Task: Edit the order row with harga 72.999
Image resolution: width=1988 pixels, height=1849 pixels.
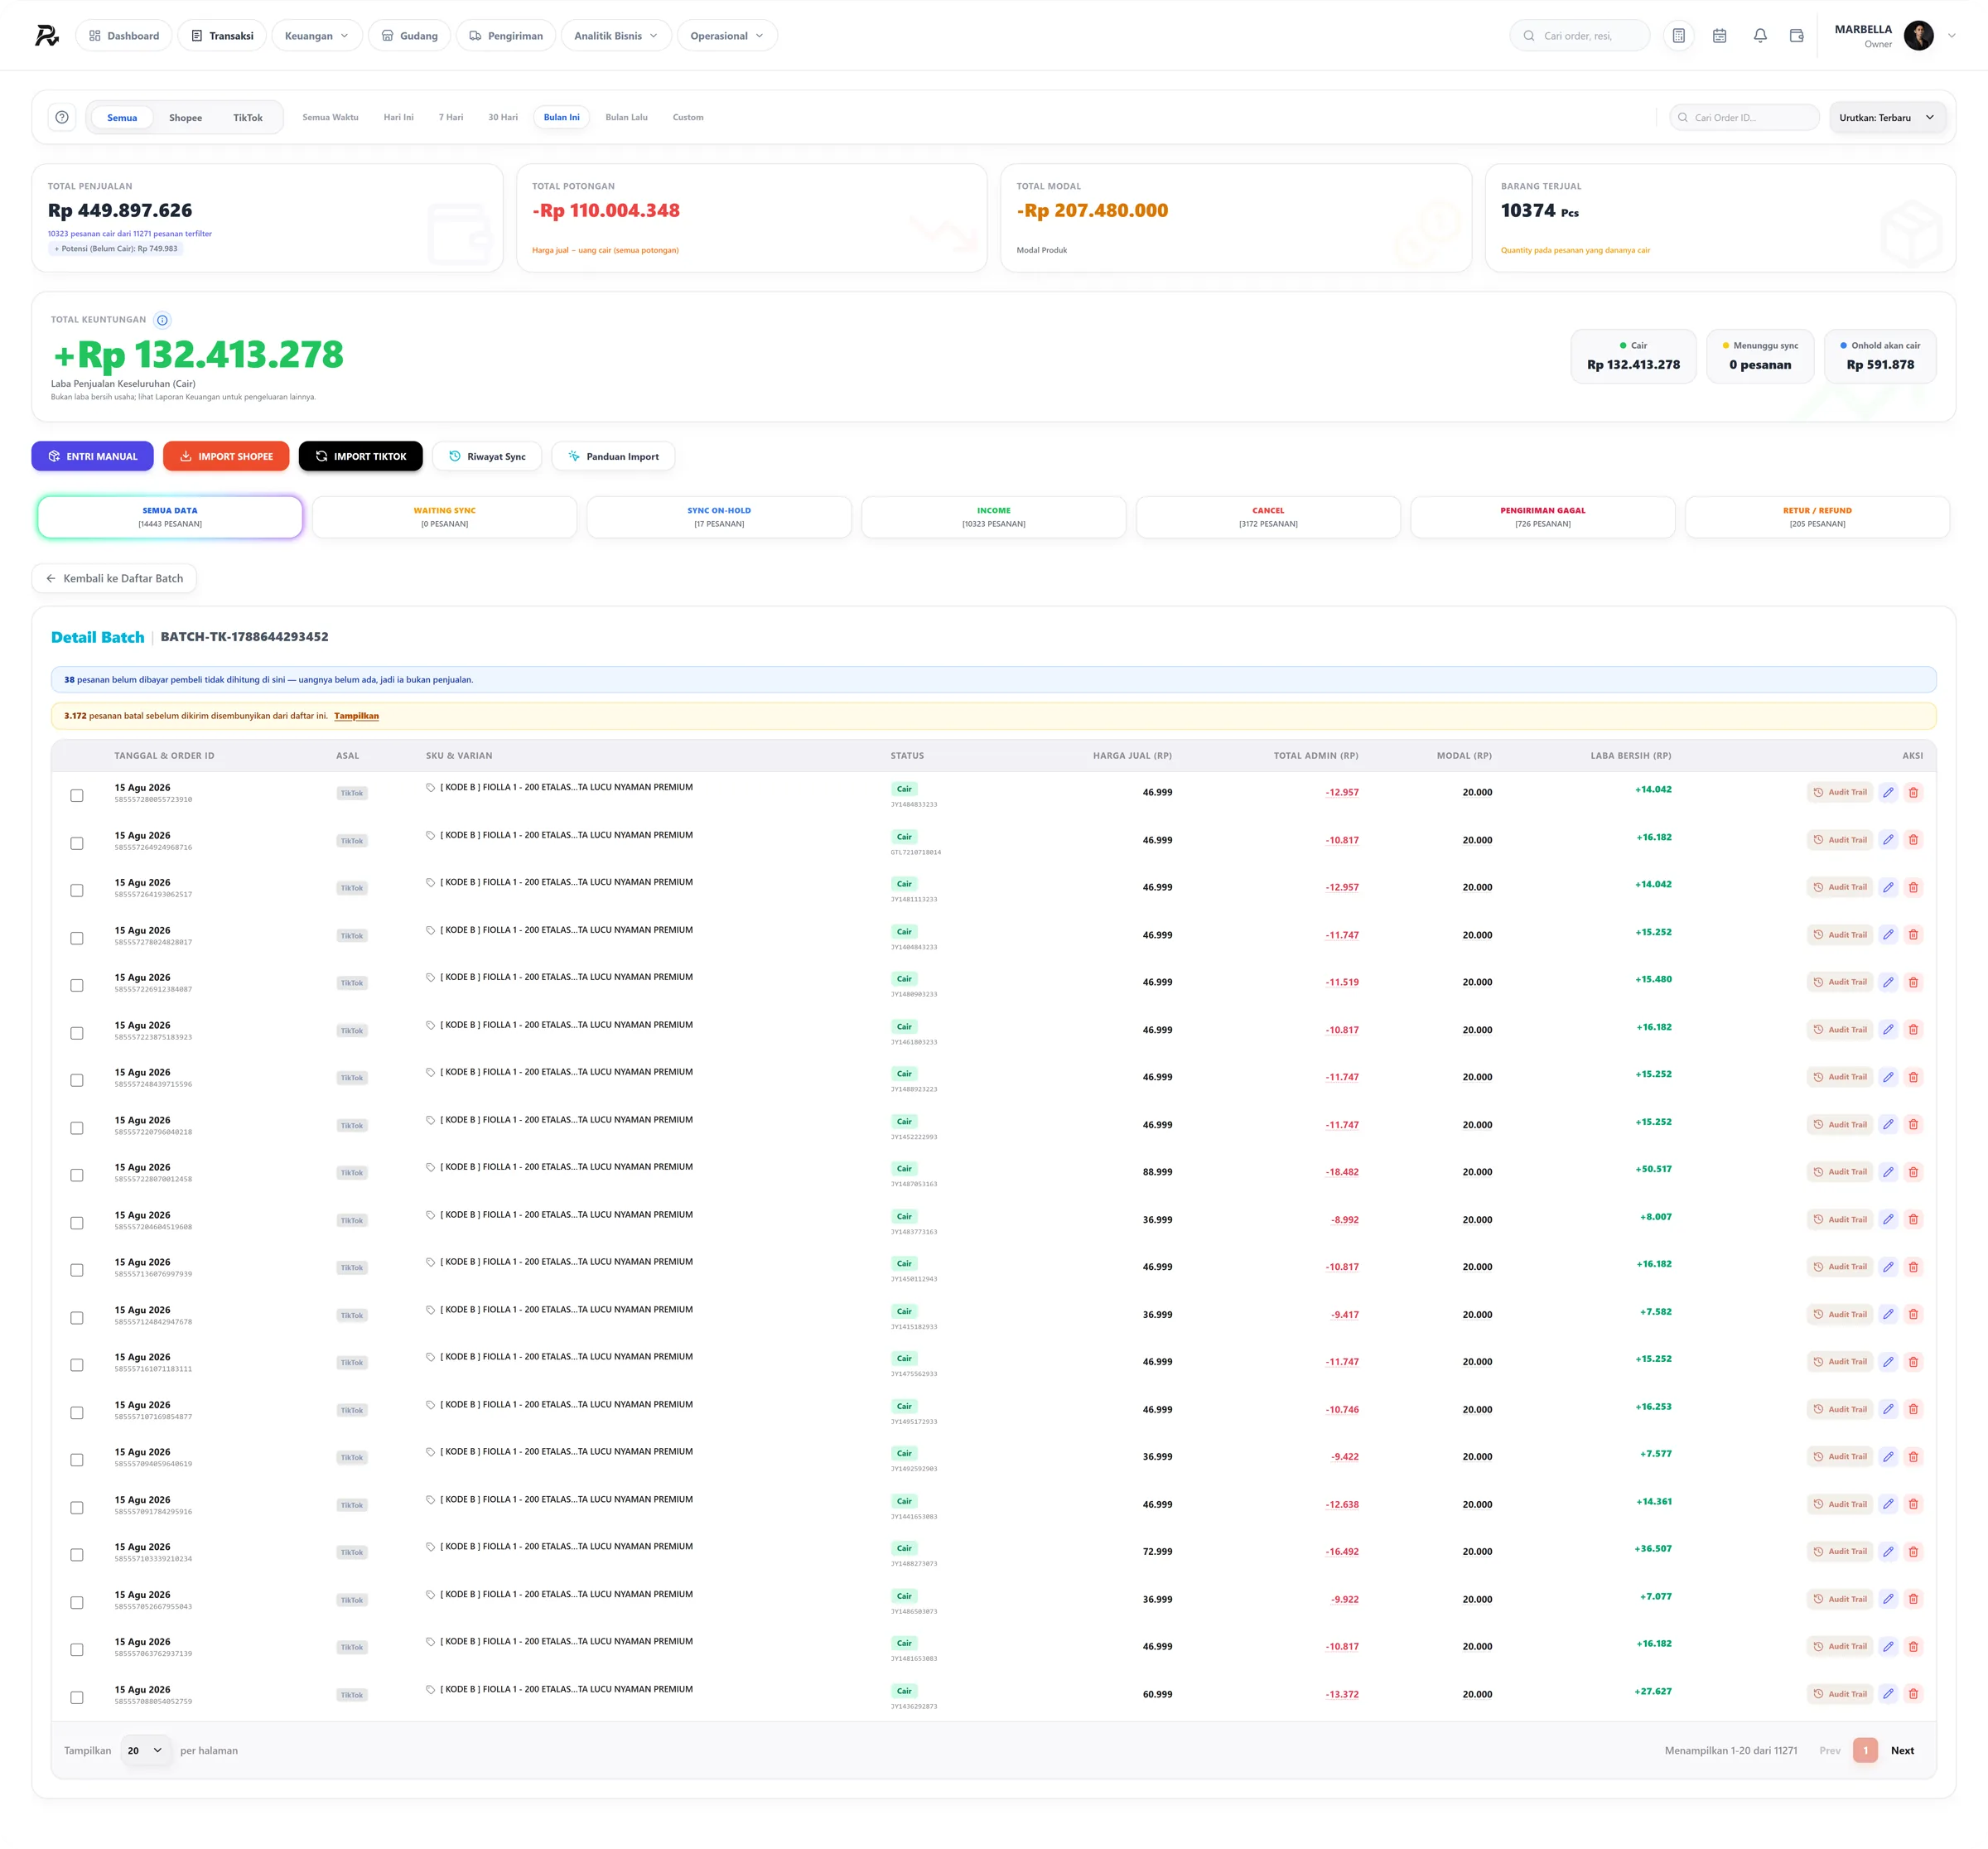Action: point(1888,1552)
